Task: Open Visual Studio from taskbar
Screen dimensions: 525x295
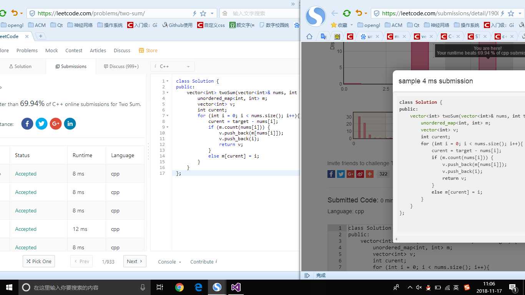Action: (236, 287)
